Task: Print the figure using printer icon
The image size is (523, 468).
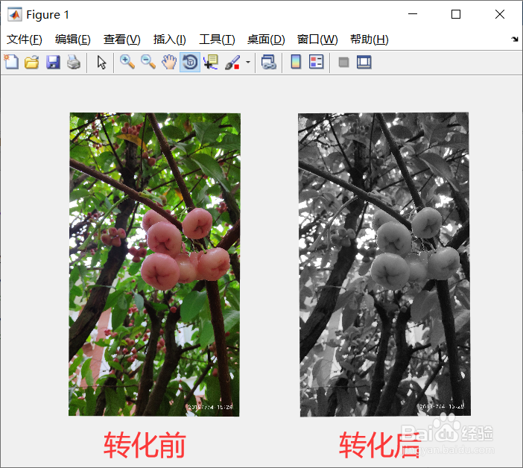Action: (74, 62)
